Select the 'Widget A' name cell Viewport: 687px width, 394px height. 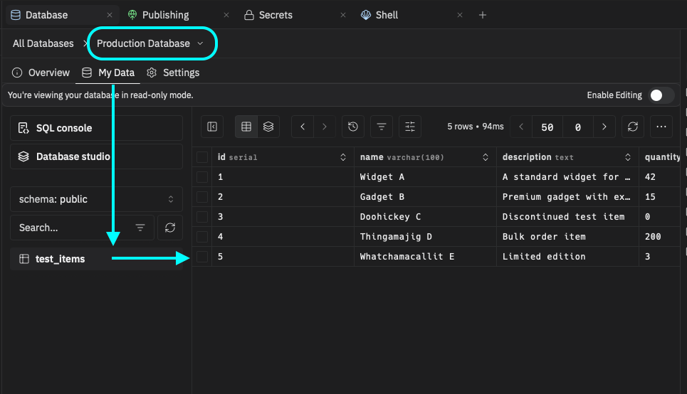425,177
